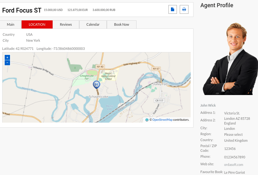Click the Le Père Goriot book value
Screen dimensions: 258x175
point(235,172)
